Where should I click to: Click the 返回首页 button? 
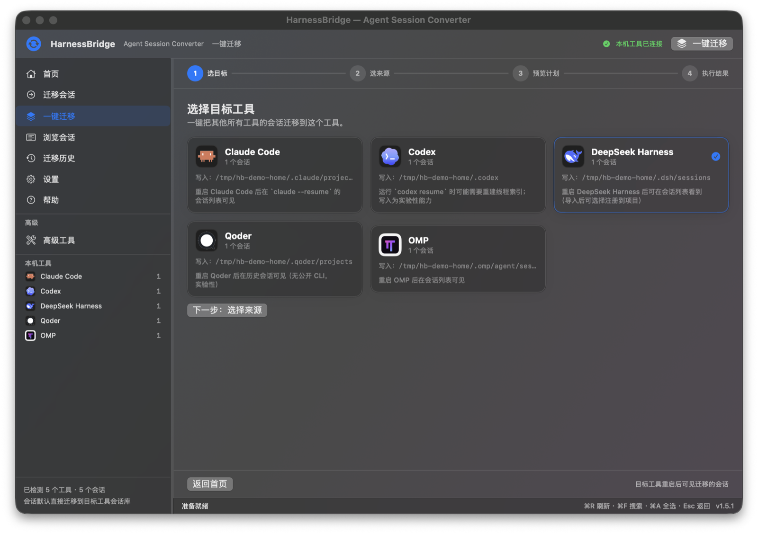click(x=210, y=484)
